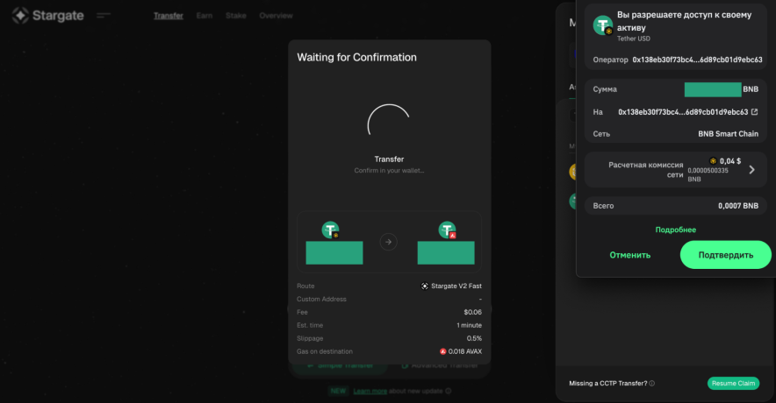Click the Отменить cancel button
This screenshot has width=776, height=403.
click(629, 255)
